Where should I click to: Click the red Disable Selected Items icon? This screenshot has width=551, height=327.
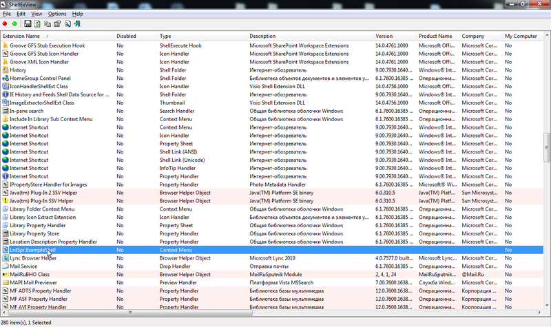tap(5, 24)
